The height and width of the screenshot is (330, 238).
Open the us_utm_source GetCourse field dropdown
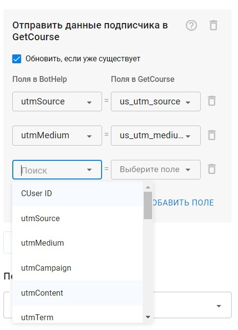pos(156,102)
